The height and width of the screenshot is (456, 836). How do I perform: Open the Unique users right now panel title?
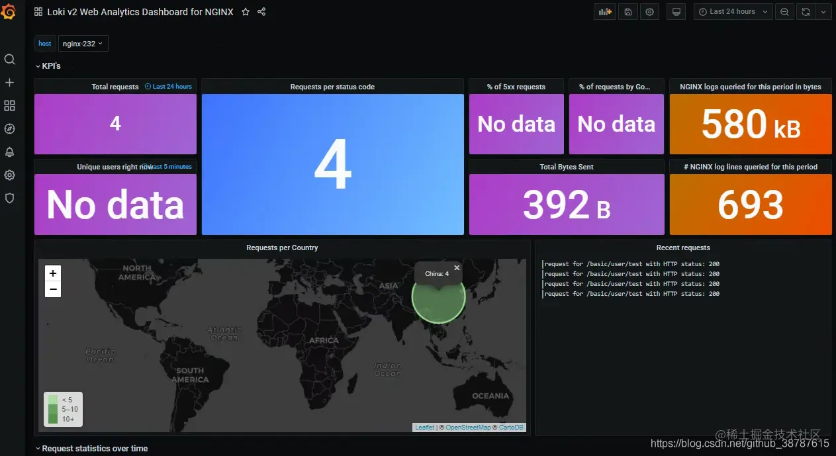pyautogui.click(x=114, y=167)
